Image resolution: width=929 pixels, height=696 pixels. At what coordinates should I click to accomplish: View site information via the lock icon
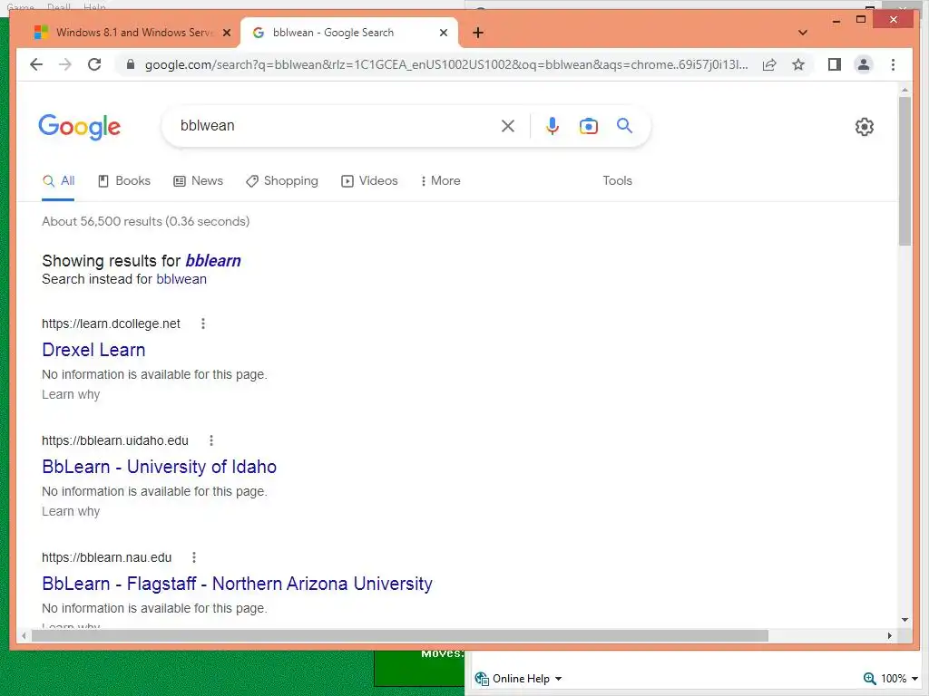click(x=131, y=64)
